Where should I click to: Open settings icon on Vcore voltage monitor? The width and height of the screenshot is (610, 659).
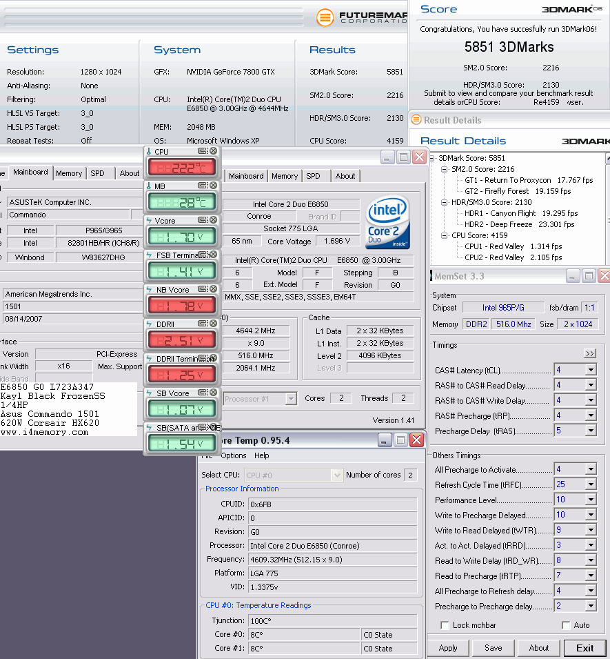pyautogui.click(x=203, y=220)
